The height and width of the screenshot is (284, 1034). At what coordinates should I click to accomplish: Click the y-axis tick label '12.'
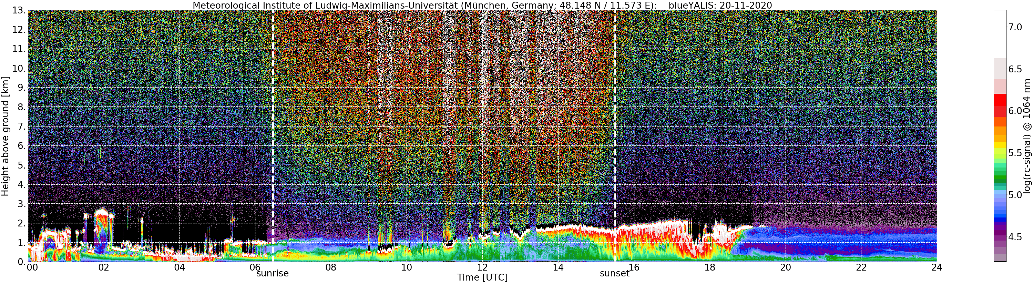point(19,30)
